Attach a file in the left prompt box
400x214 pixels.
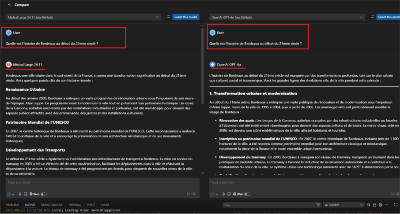click(x=20, y=194)
